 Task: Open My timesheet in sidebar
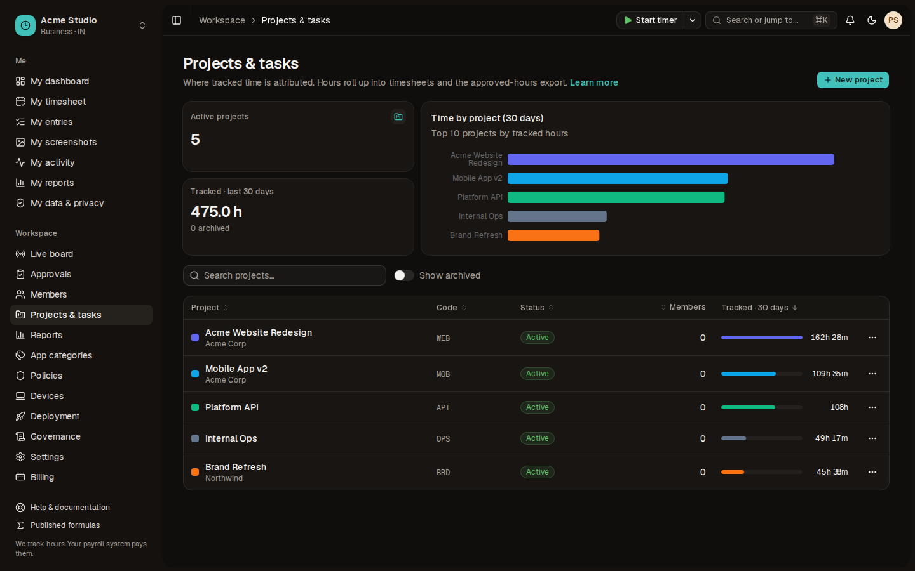[81, 102]
